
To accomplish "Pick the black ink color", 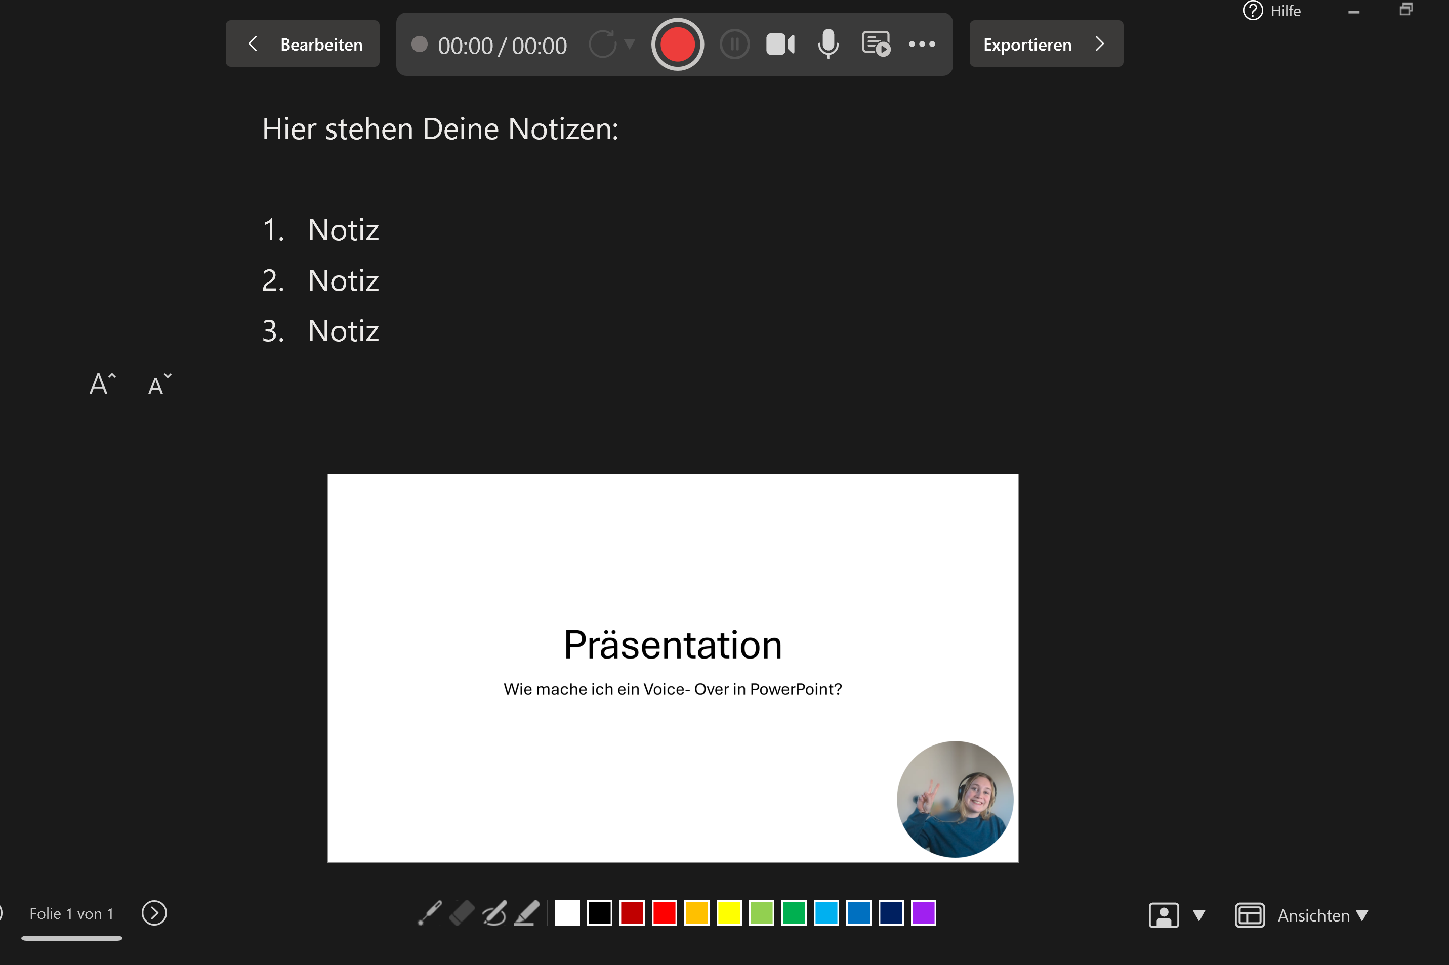I will (x=599, y=913).
